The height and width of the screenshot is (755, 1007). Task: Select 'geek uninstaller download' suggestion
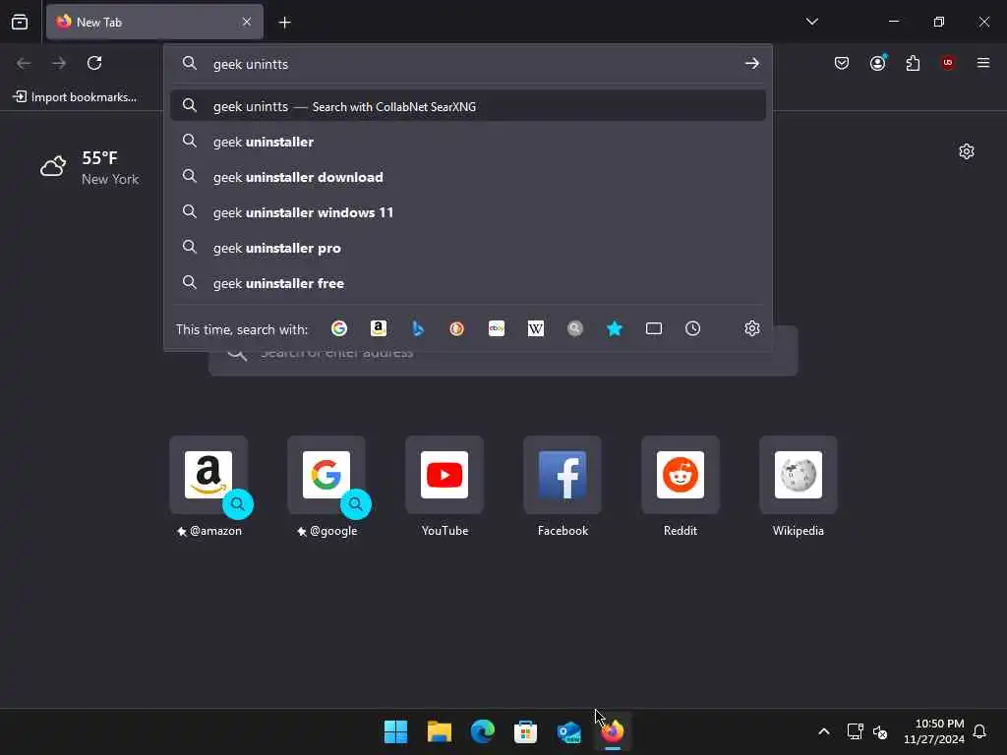(x=467, y=177)
